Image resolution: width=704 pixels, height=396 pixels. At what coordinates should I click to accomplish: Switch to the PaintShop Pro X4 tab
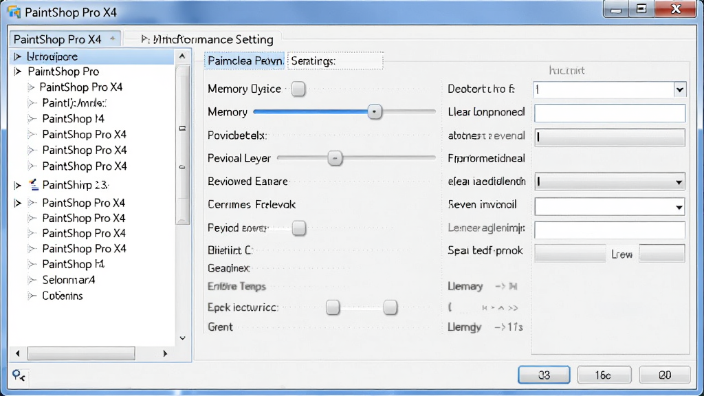point(65,39)
